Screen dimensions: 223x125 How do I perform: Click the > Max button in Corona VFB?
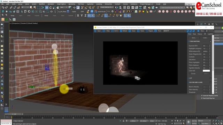click(x=106, y=31)
